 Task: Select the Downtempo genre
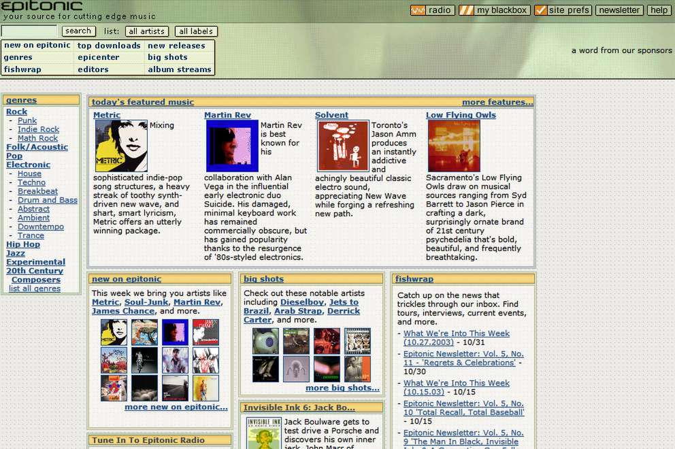(x=40, y=227)
